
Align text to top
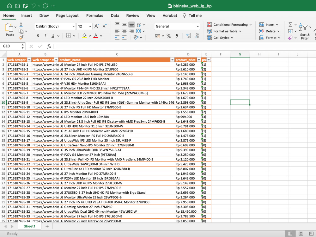117,25
